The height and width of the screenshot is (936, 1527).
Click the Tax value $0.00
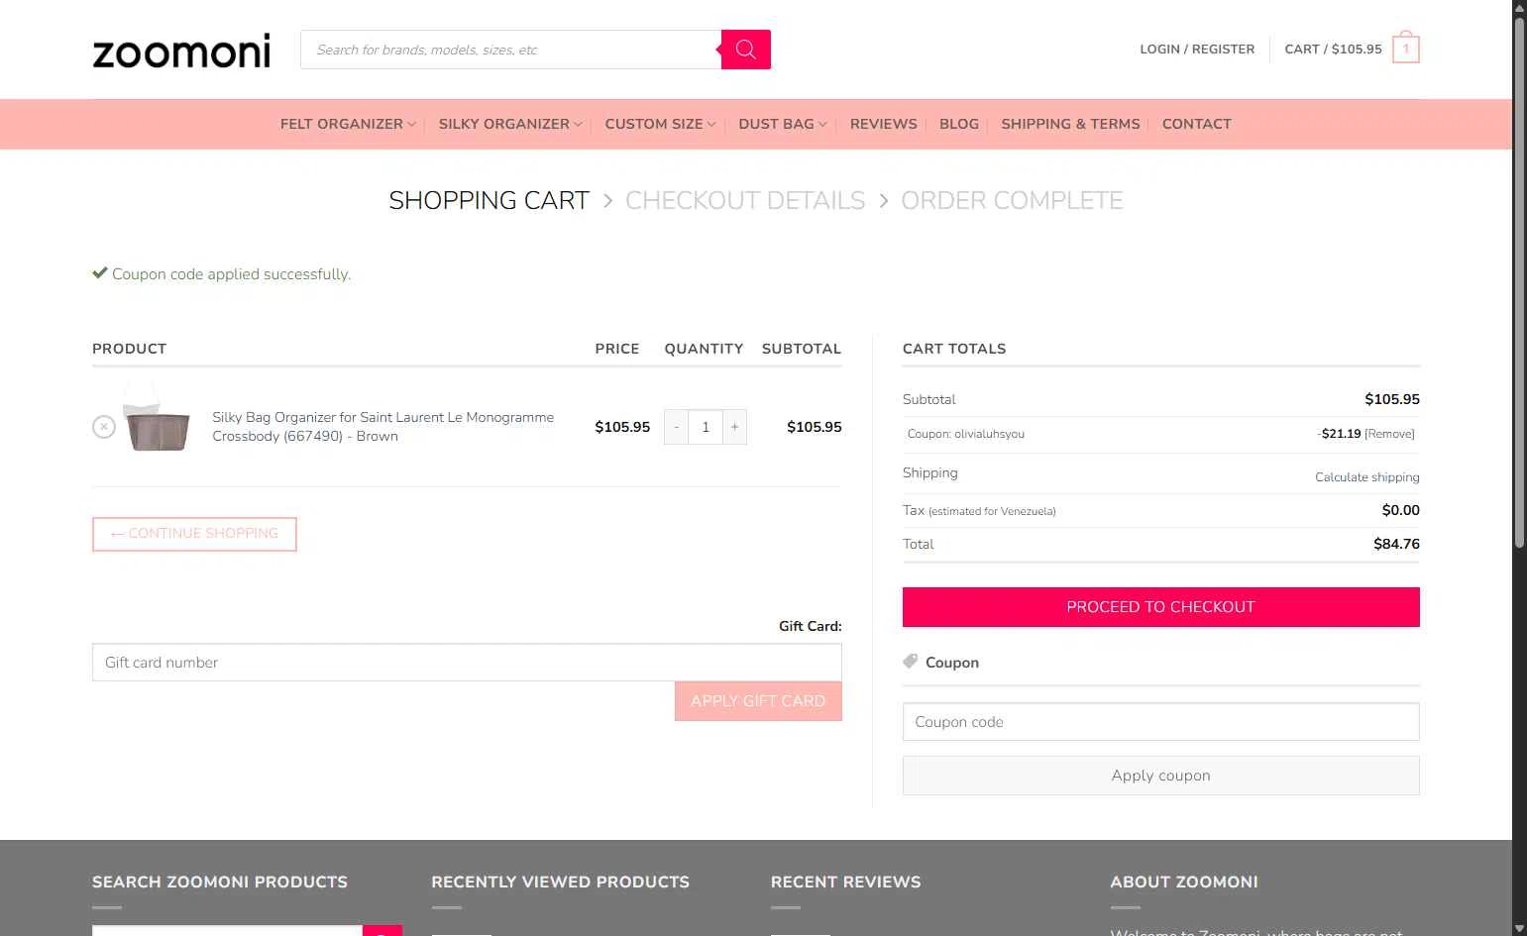[1400, 510]
